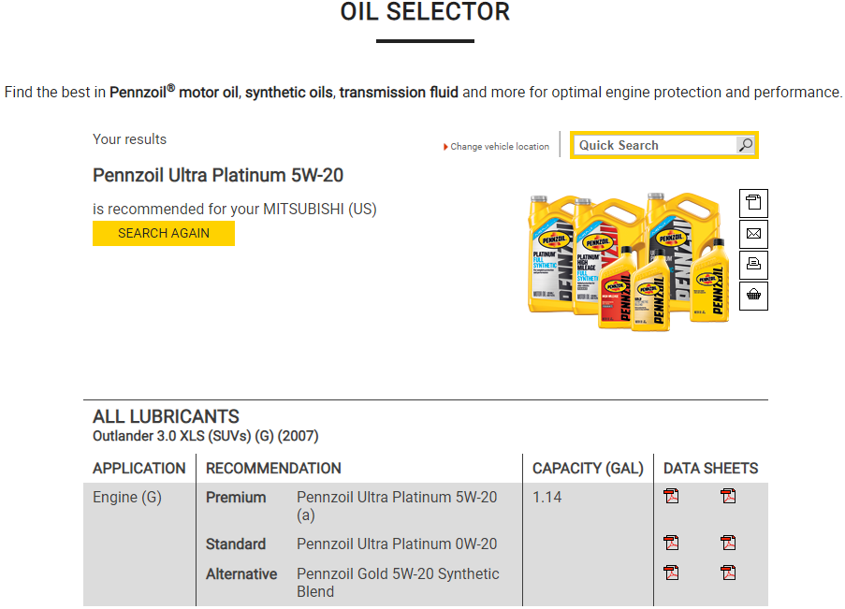Open first PDF data sheet for Premium oil
Image resolution: width=845 pixels, height=609 pixels.
coord(671,497)
